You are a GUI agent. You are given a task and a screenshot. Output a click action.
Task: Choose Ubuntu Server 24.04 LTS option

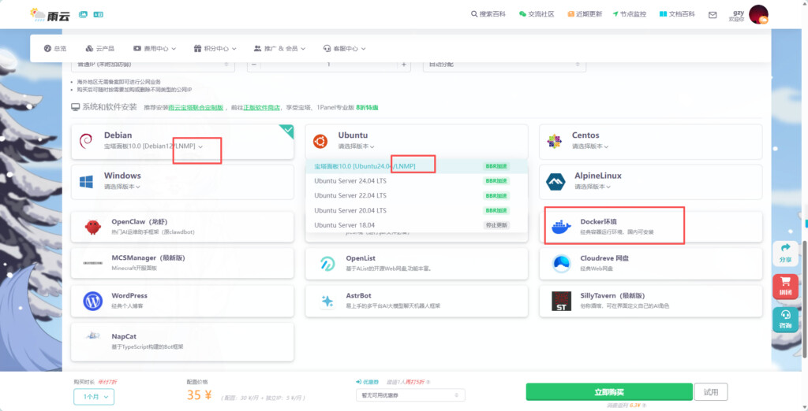coord(417,181)
